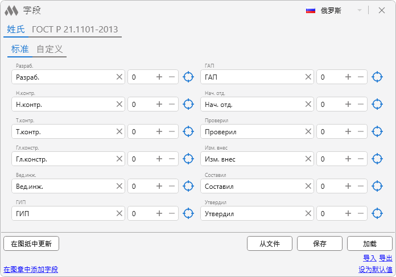Decrease the Нач. отд. number with minus
The height and width of the screenshot is (277, 396).
coord(360,104)
